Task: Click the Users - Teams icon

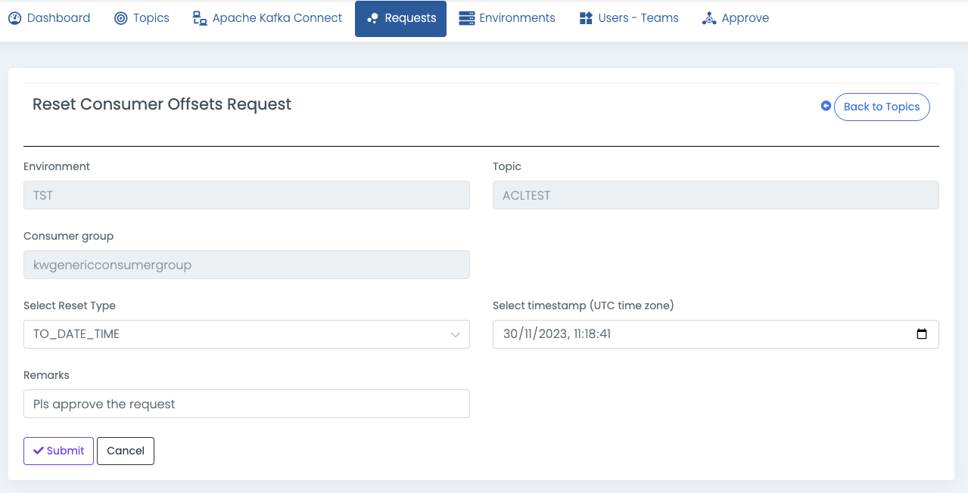Action: point(586,18)
